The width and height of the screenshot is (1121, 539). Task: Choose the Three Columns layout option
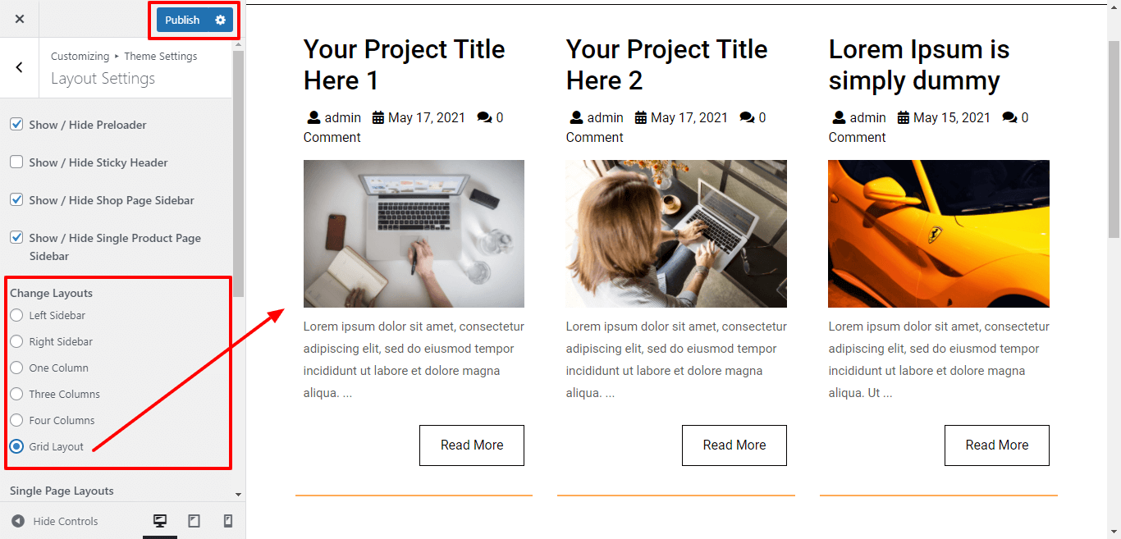pyautogui.click(x=16, y=394)
